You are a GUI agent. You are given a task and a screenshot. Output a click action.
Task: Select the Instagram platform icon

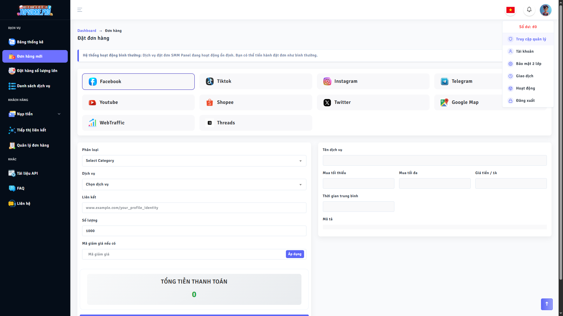pyautogui.click(x=327, y=81)
